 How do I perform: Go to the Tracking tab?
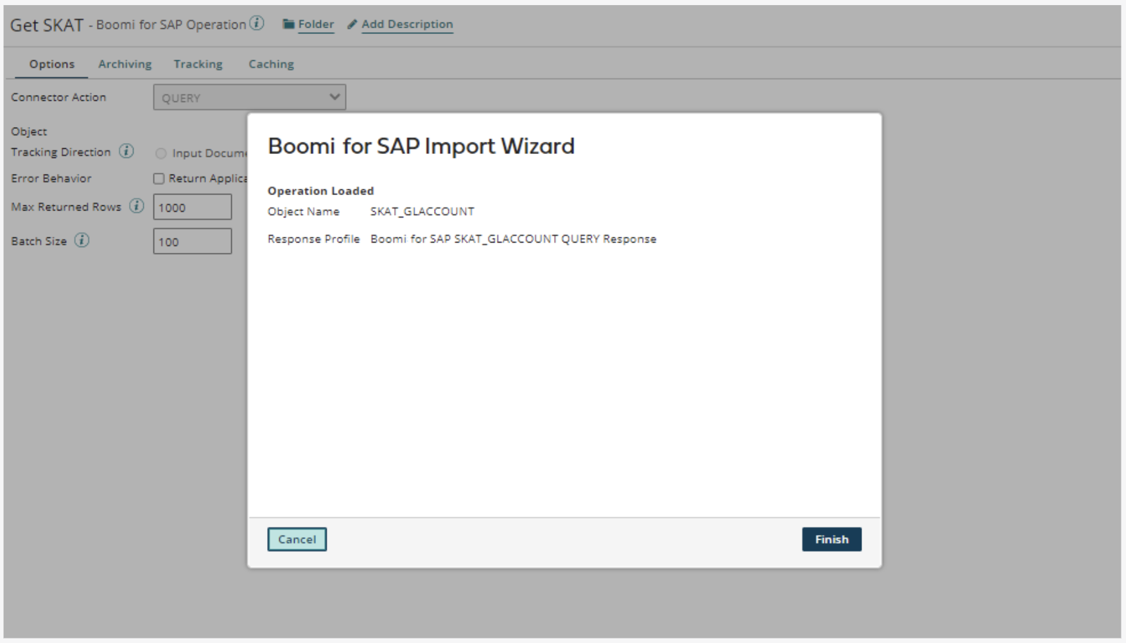click(198, 64)
